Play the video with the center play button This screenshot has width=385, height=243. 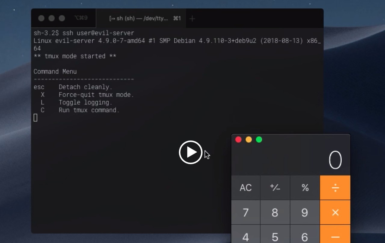point(190,152)
